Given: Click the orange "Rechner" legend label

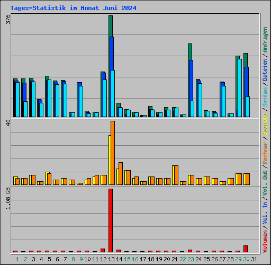Looking at the screenshot, I should pyautogui.click(x=265, y=153).
